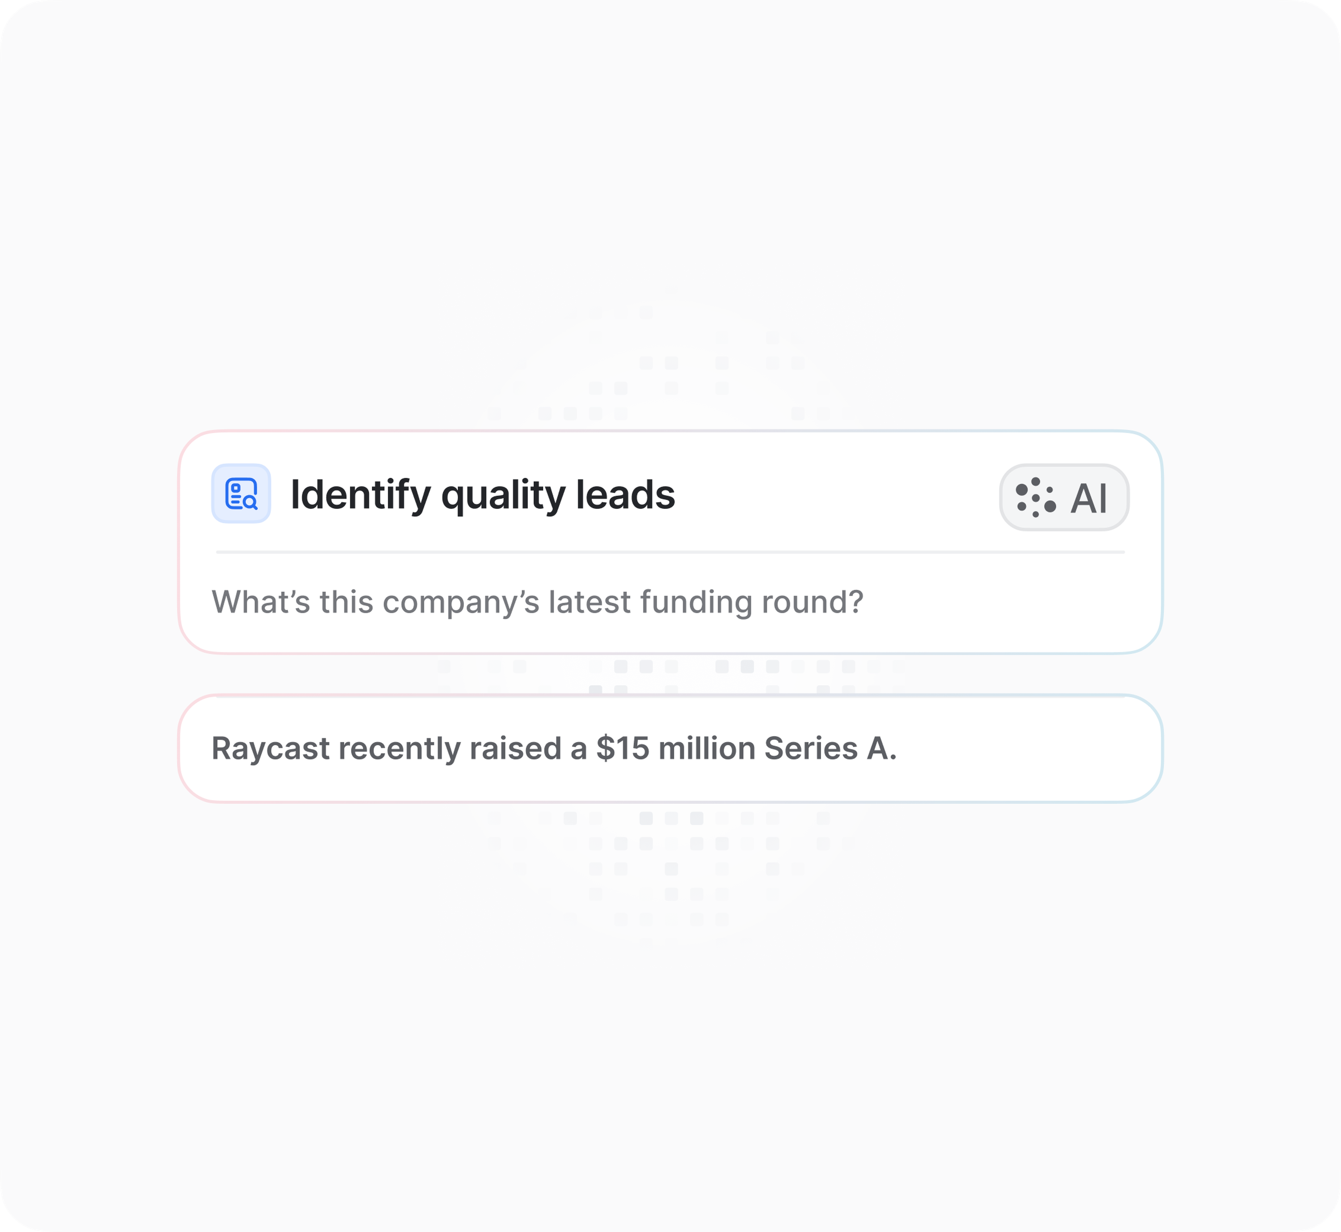
Task: Click the word "latest" in the prompt
Action: 589,601
